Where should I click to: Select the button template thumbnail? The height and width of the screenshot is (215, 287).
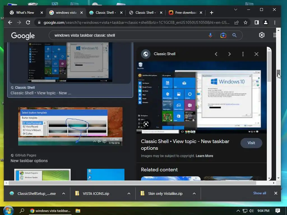tap(70, 126)
